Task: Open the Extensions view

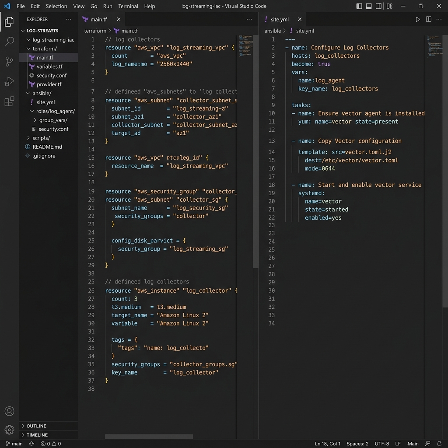Action: coord(9,101)
